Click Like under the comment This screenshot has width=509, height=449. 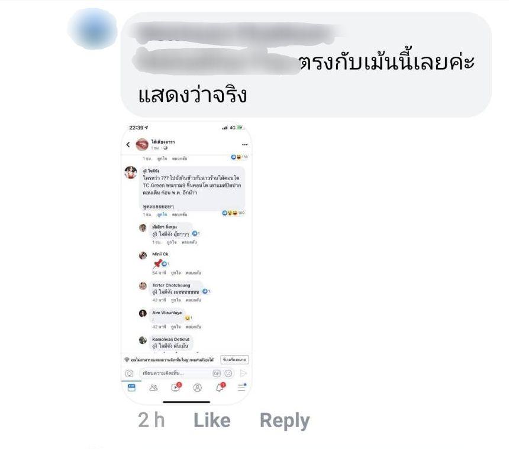(212, 420)
